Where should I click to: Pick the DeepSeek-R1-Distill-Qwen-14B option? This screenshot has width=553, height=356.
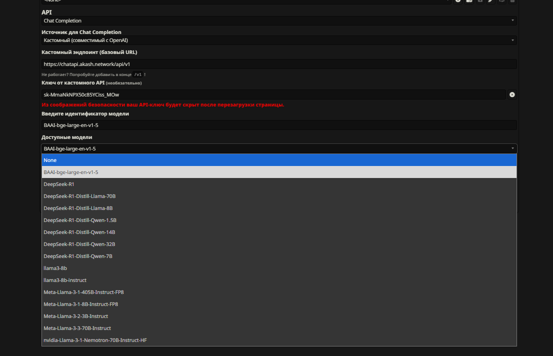pos(279,232)
